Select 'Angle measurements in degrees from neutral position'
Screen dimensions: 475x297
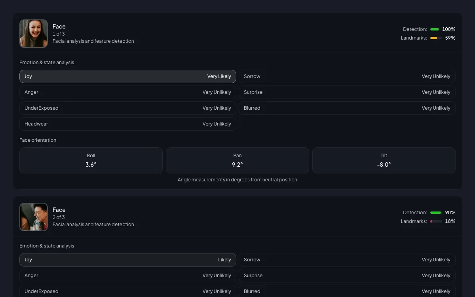[237, 180]
